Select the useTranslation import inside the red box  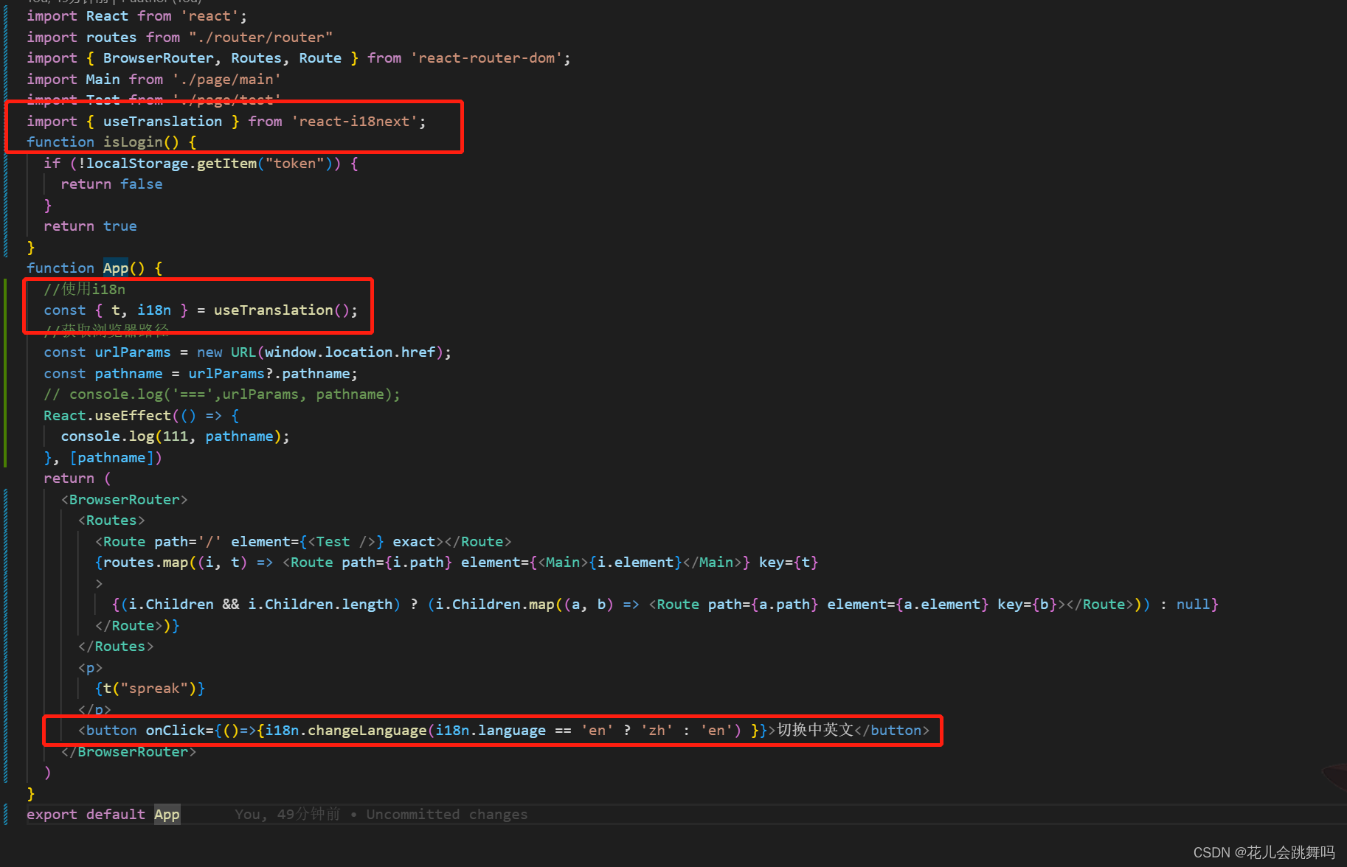(162, 121)
